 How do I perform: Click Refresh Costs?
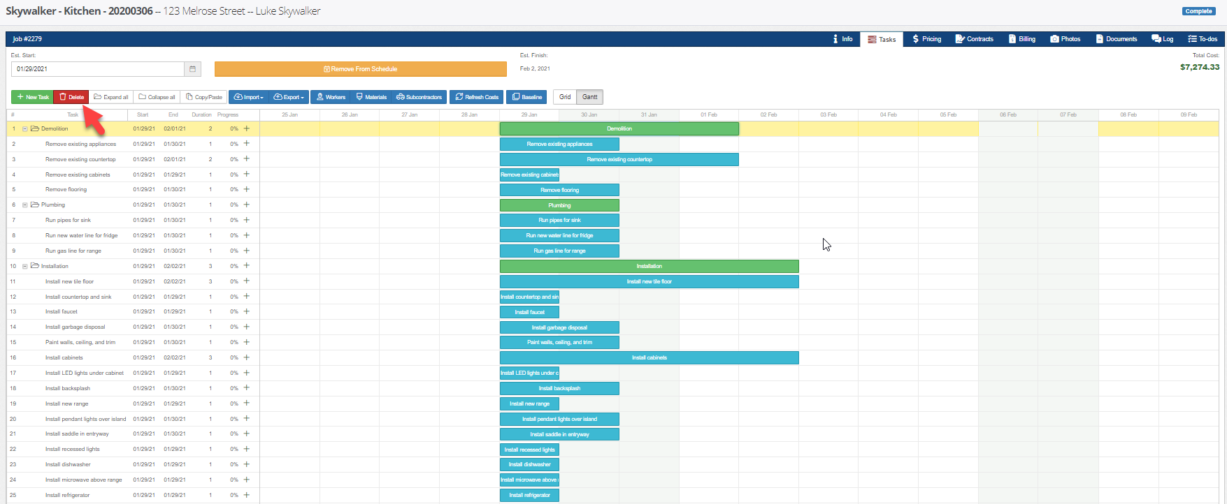point(476,97)
